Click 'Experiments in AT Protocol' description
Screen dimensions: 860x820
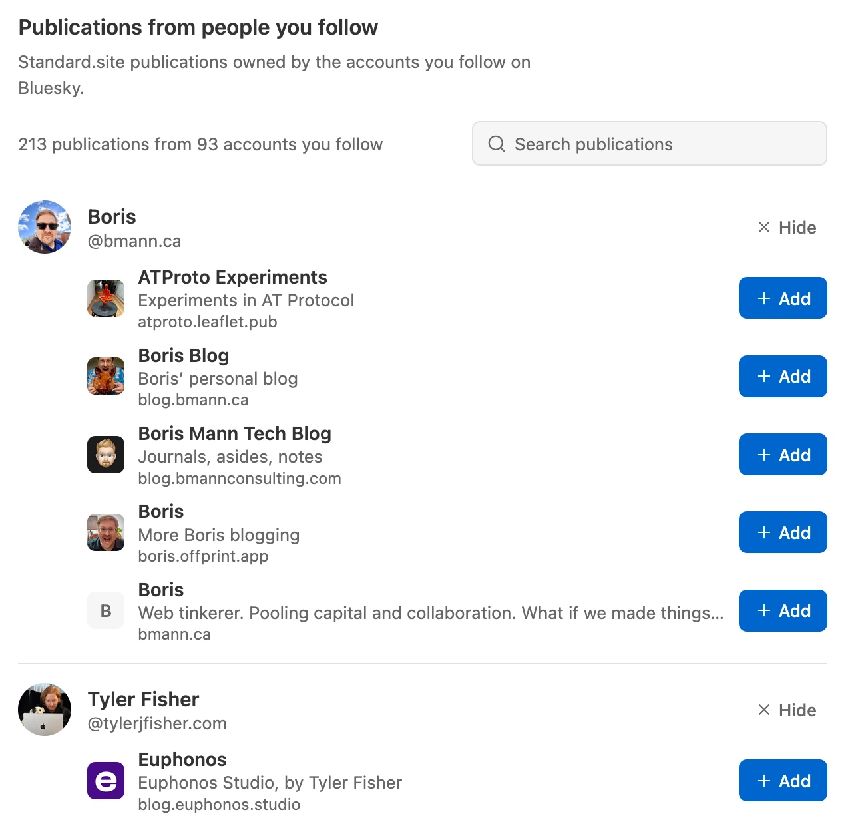[246, 300]
